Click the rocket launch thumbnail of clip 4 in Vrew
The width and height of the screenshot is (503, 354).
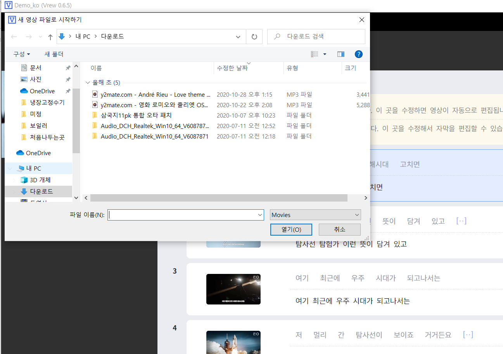[x=233, y=342]
